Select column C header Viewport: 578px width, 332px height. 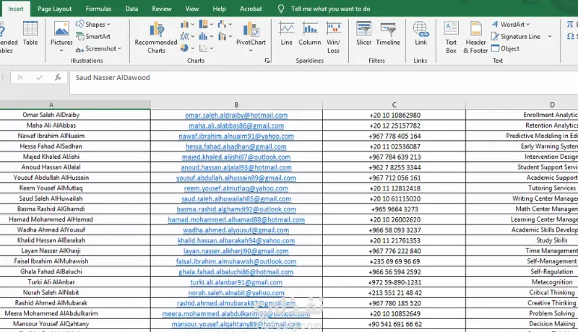394,105
